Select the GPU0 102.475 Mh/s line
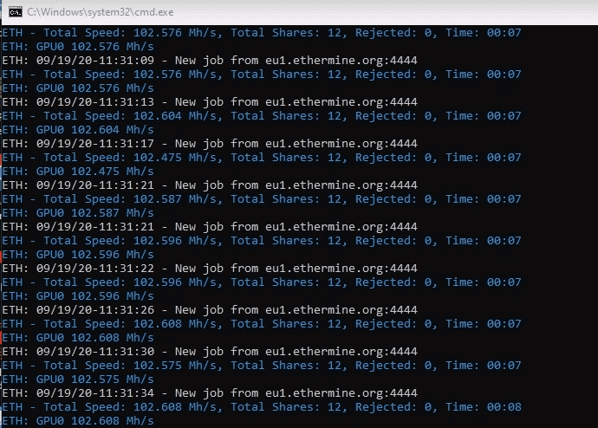598x428 pixels. pyautogui.click(x=77, y=172)
